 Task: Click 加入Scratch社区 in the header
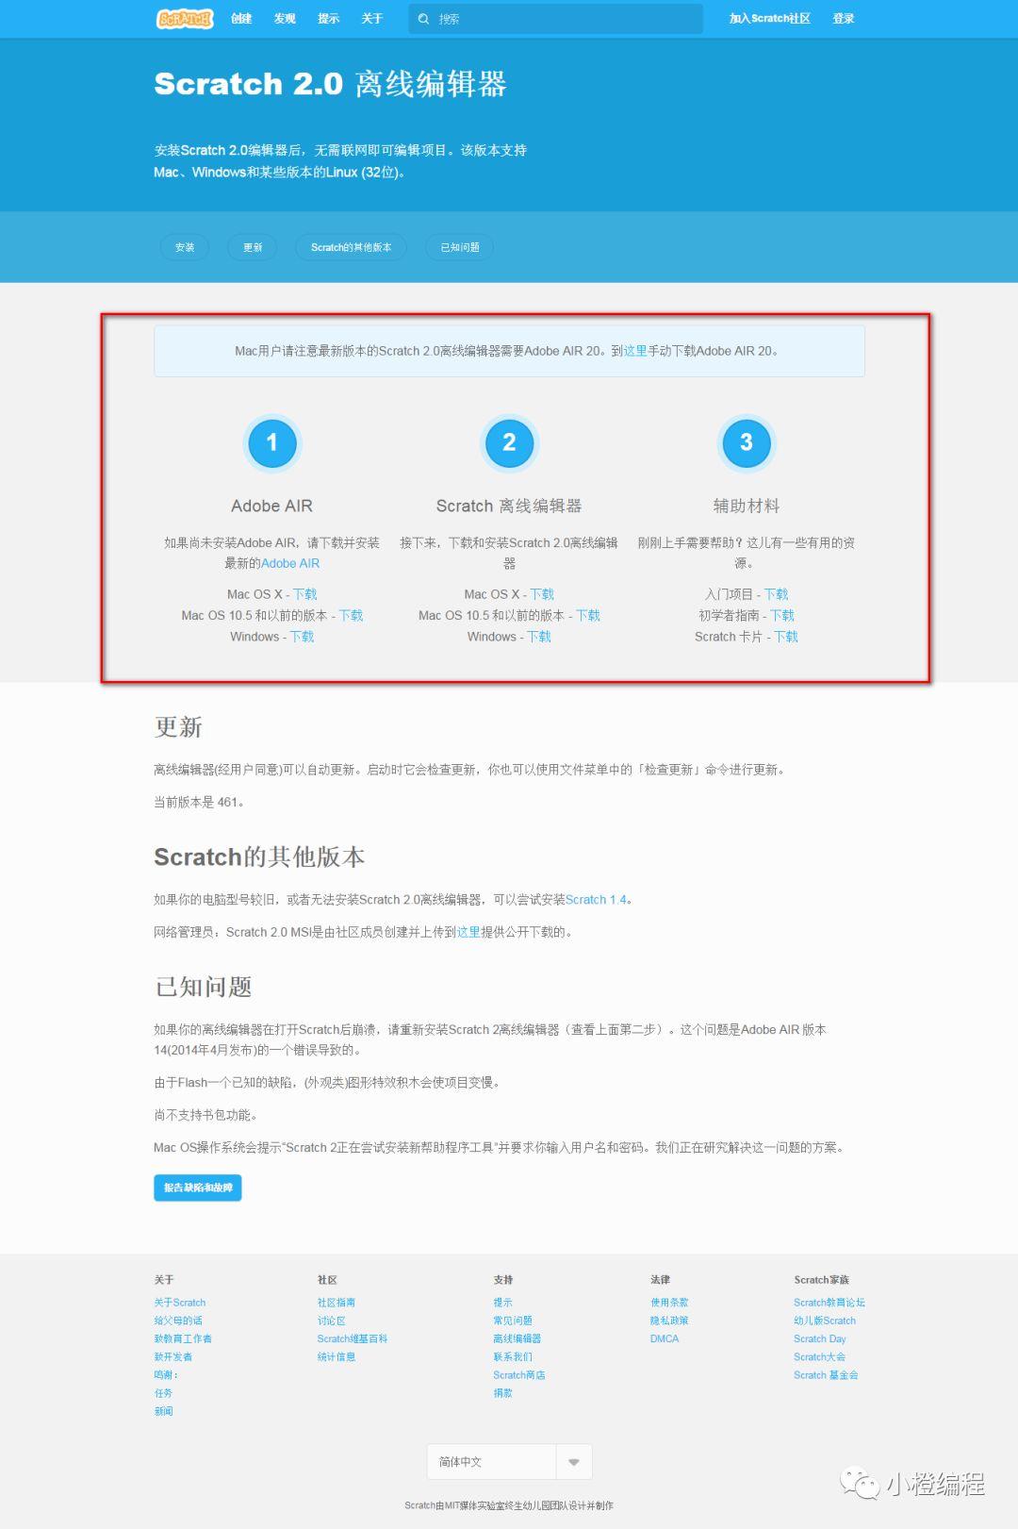point(769,19)
